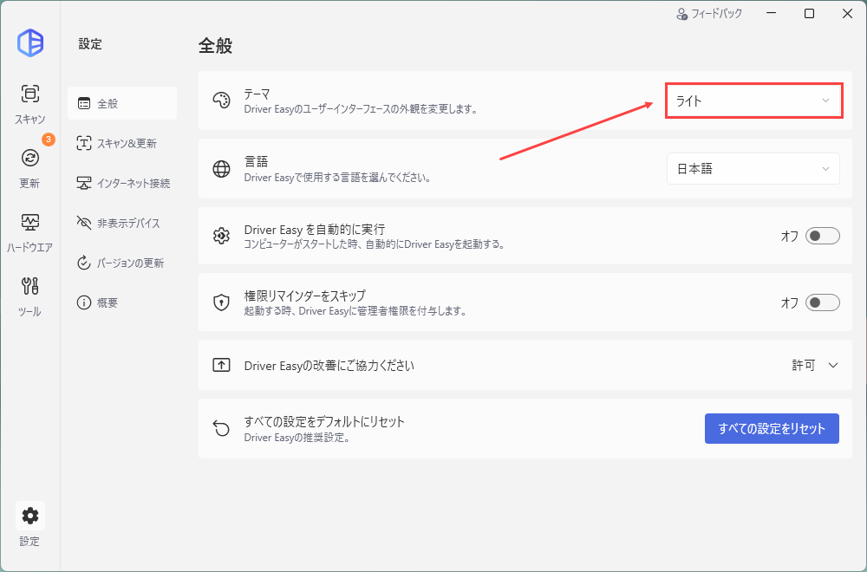
Task: Click the 全般 page heading
Action: click(x=215, y=45)
